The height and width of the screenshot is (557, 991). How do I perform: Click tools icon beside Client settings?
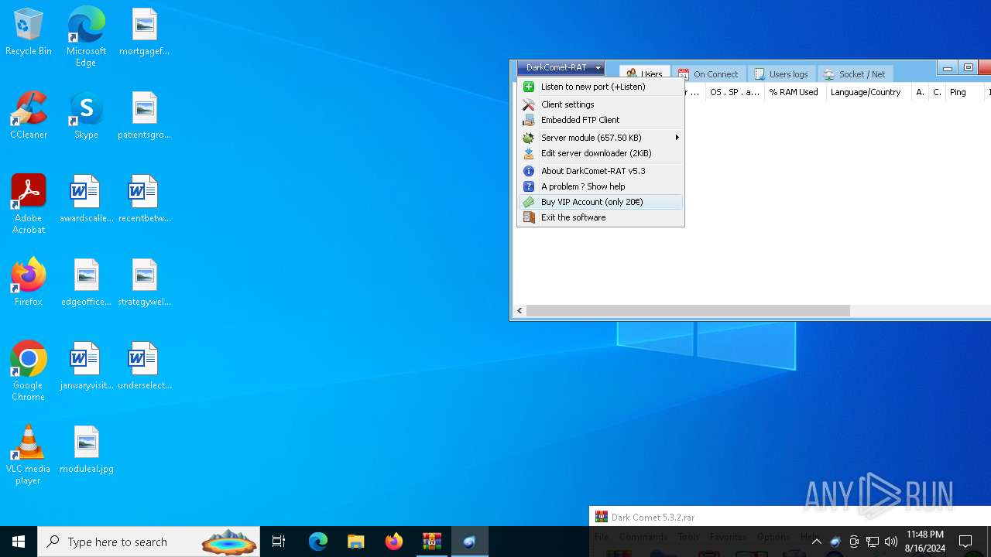tap(529, 104)
